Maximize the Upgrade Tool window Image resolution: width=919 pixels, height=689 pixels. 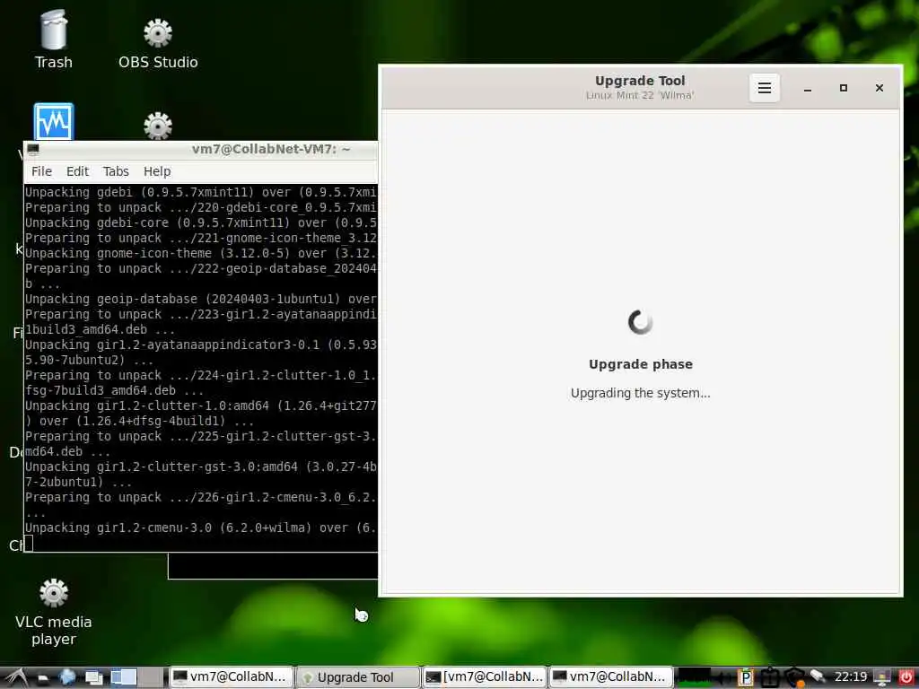tap(844, 88)
